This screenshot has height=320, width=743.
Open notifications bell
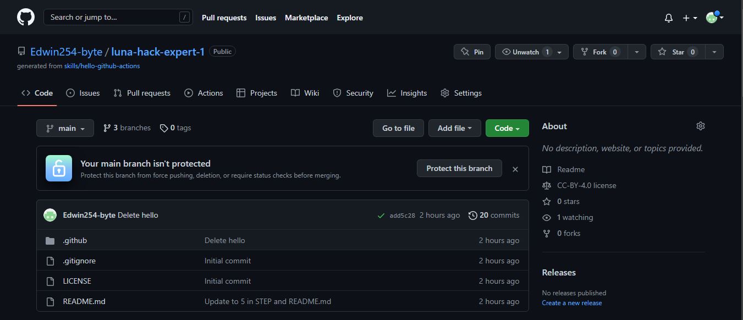pos(669,18)
